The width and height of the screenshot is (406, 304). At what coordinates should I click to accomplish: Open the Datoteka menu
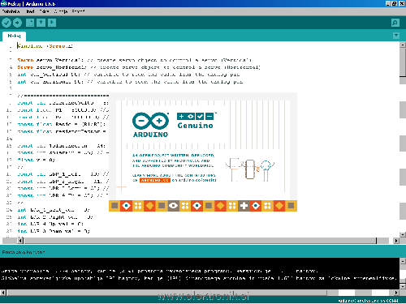pos(11,11)
